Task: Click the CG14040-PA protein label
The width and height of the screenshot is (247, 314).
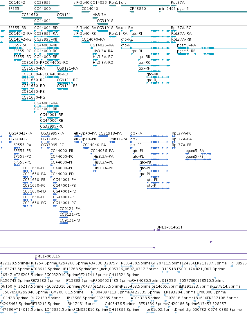Action: tap(94, 145)
